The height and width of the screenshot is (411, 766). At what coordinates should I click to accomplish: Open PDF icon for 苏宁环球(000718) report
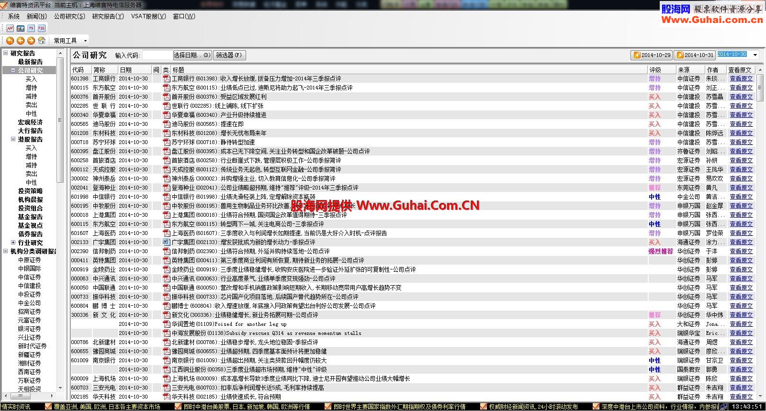pos(167,142)
